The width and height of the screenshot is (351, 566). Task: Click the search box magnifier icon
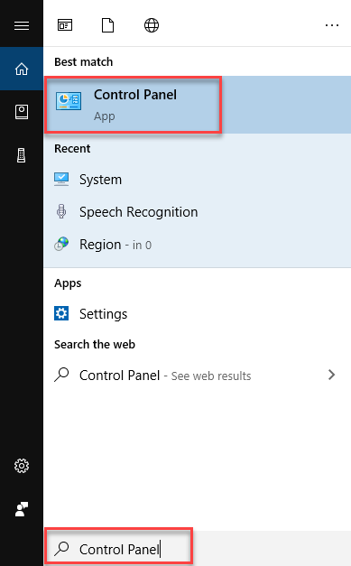click(x=61, y=549)
